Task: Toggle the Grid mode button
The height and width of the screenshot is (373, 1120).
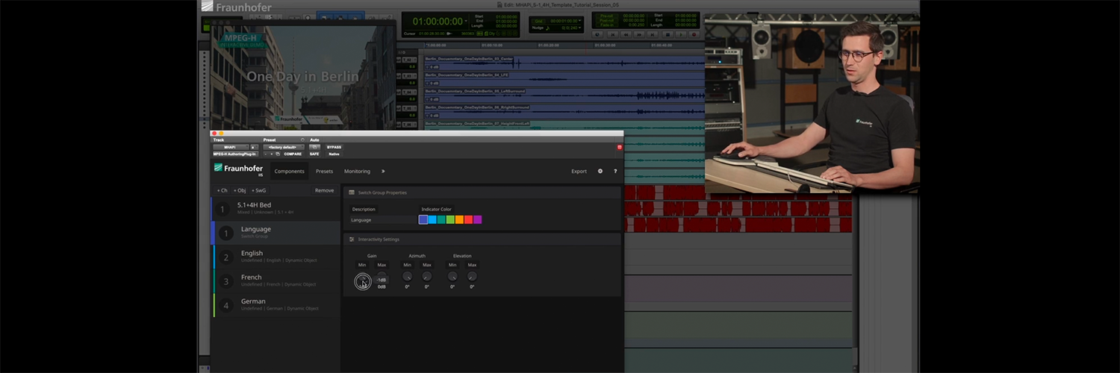Action: coord(538,21)
